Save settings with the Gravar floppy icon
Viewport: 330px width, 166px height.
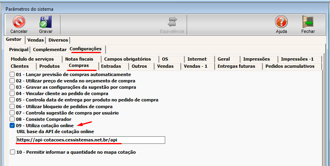(46, 22)
